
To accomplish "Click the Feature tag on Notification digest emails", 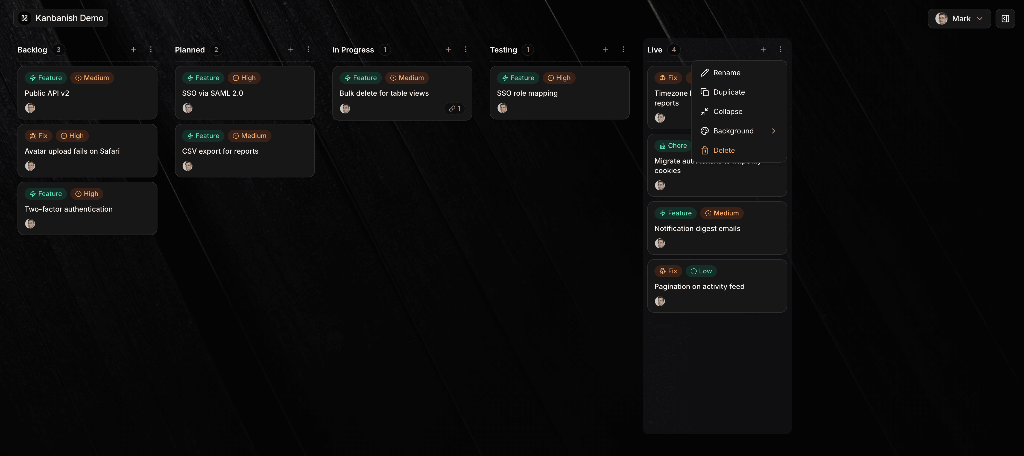I will coord(675,213).
